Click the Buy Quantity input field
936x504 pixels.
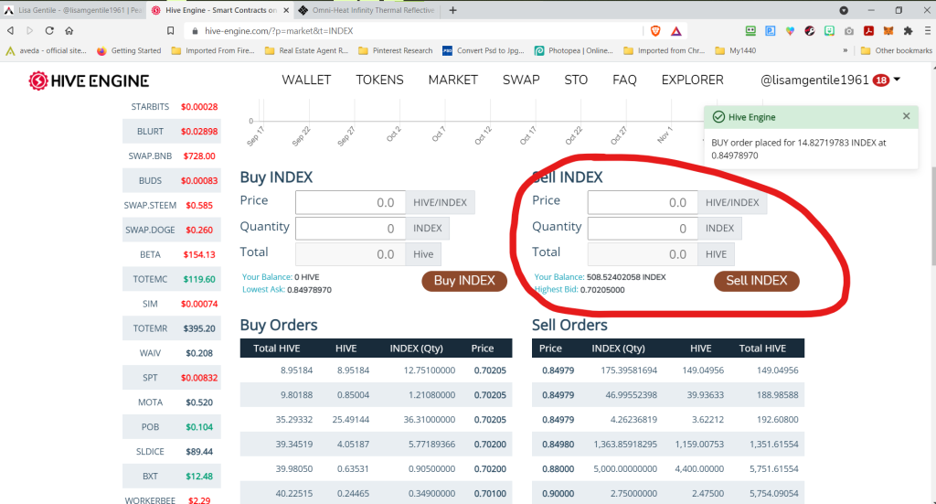pyautogui.click(x=350, y=228)
